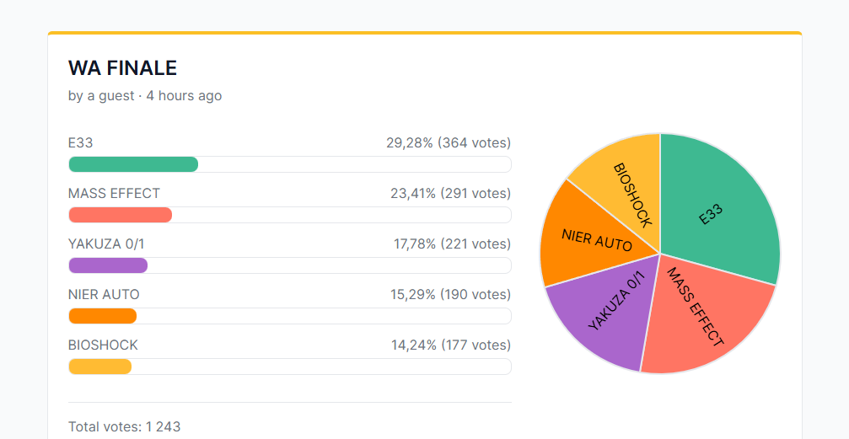Click the purple YAKUZA 0/1 progress bar
Viewport: 849px width, 439px height.
290,265
